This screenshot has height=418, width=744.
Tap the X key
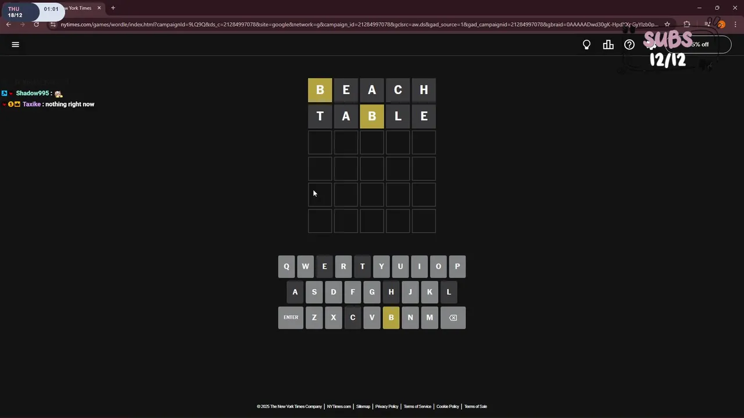pyautogui.click(x=334, y=318)
